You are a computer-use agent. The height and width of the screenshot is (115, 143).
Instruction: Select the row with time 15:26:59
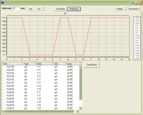point(41,89)
